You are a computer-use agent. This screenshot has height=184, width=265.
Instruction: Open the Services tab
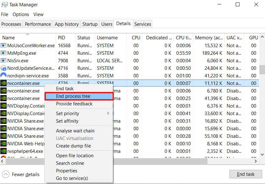(143, 24)
